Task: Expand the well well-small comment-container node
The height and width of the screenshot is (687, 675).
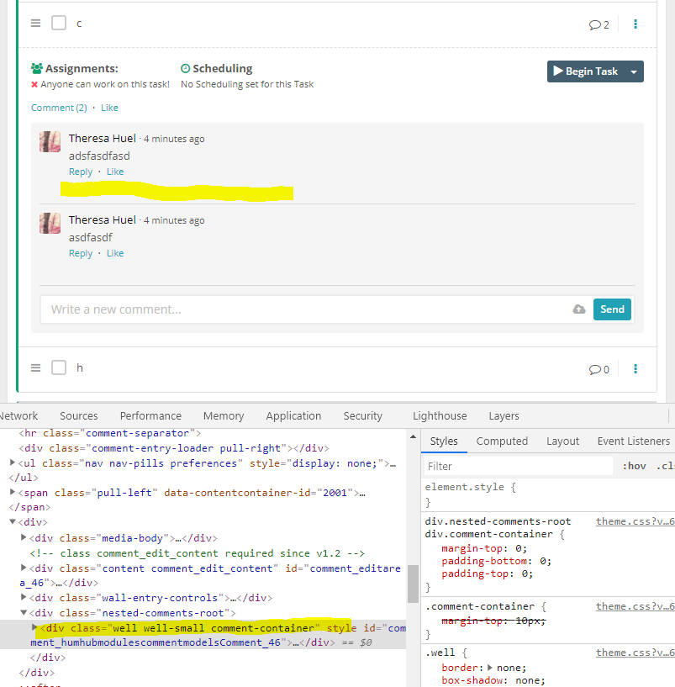Action: [x=34, y=627]
